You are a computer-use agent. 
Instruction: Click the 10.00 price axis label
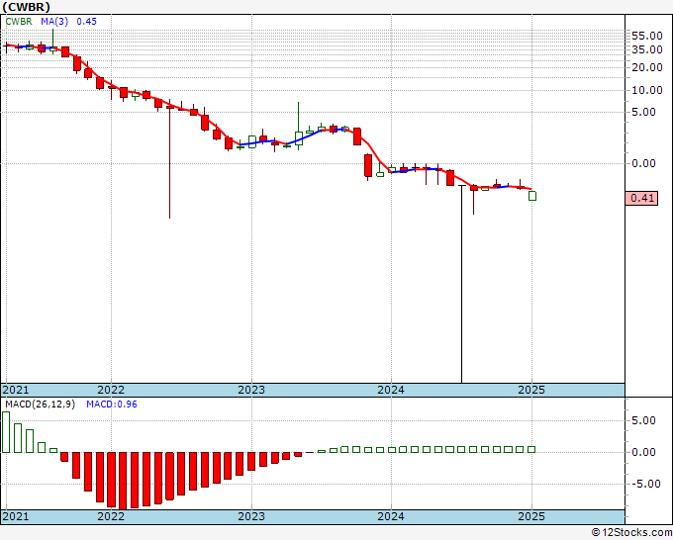(647, 90)
